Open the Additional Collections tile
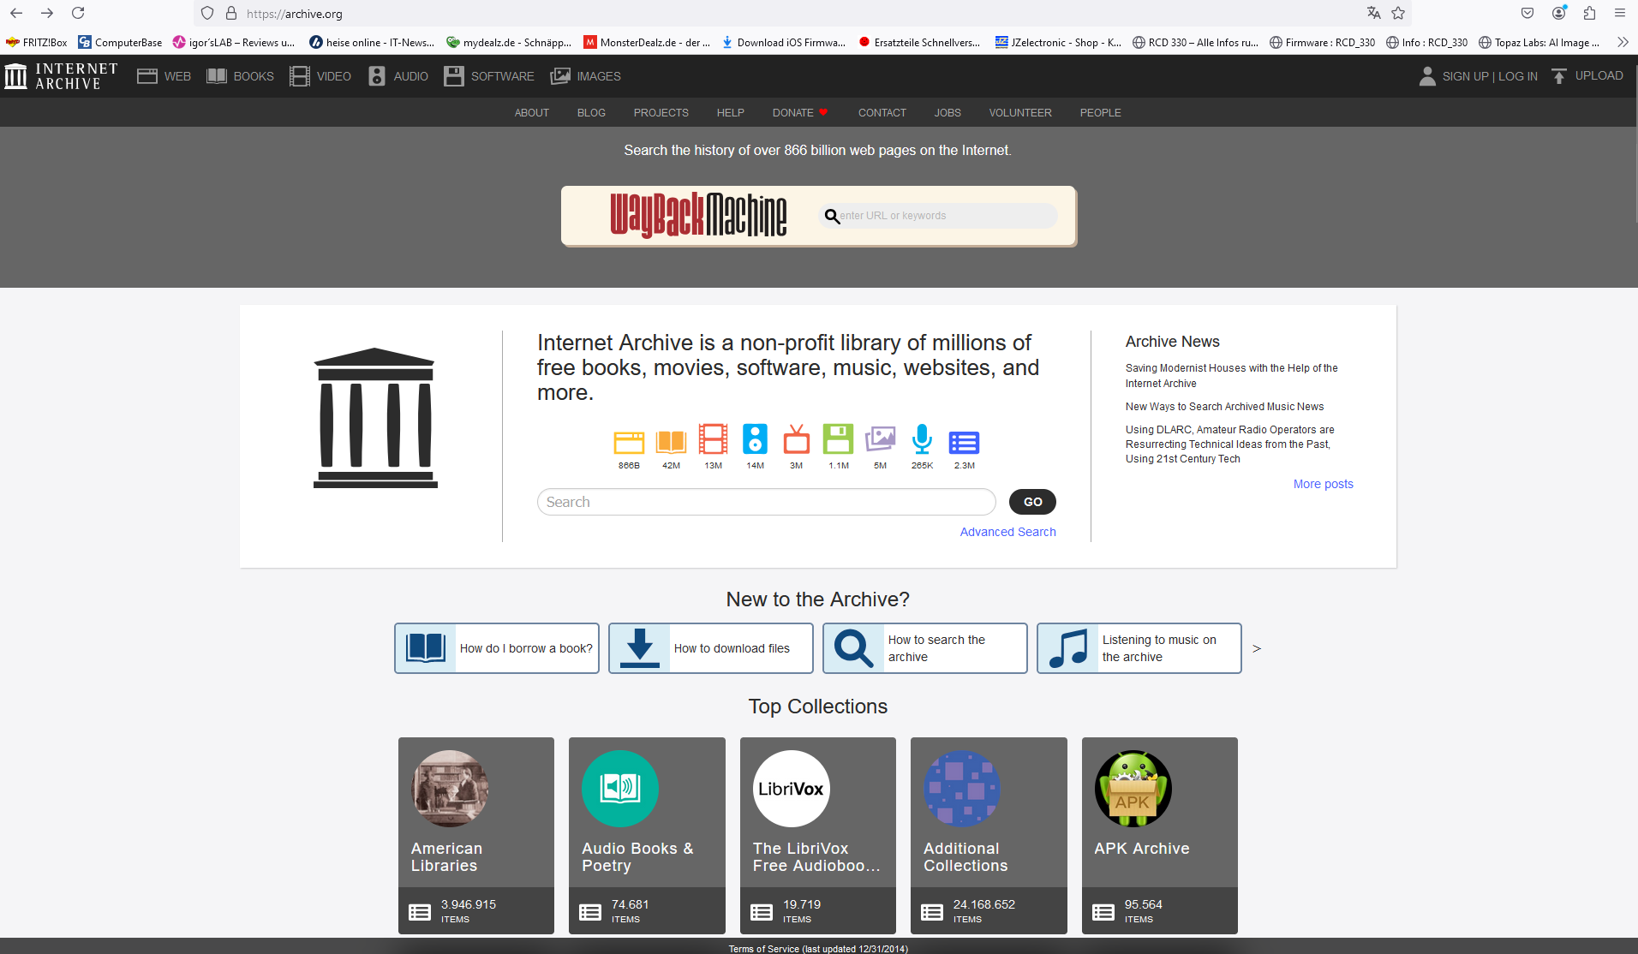The image size is (1638, 954). point(989,835)
